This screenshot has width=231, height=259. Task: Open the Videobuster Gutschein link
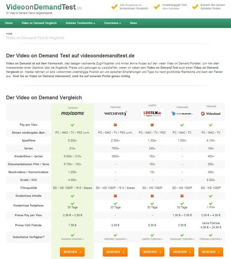point(182,239)
